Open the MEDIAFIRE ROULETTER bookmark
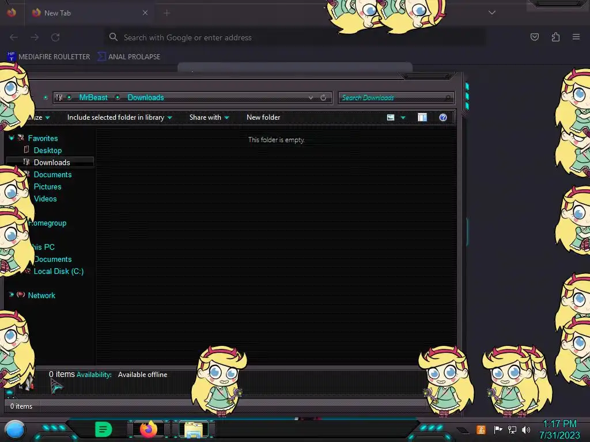Screen dimensions: 590x442 [49, 57]
